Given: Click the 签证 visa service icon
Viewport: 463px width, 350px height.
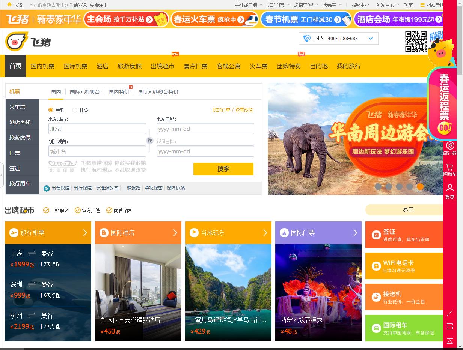Looking at the screenshot, I should [376, 235].
